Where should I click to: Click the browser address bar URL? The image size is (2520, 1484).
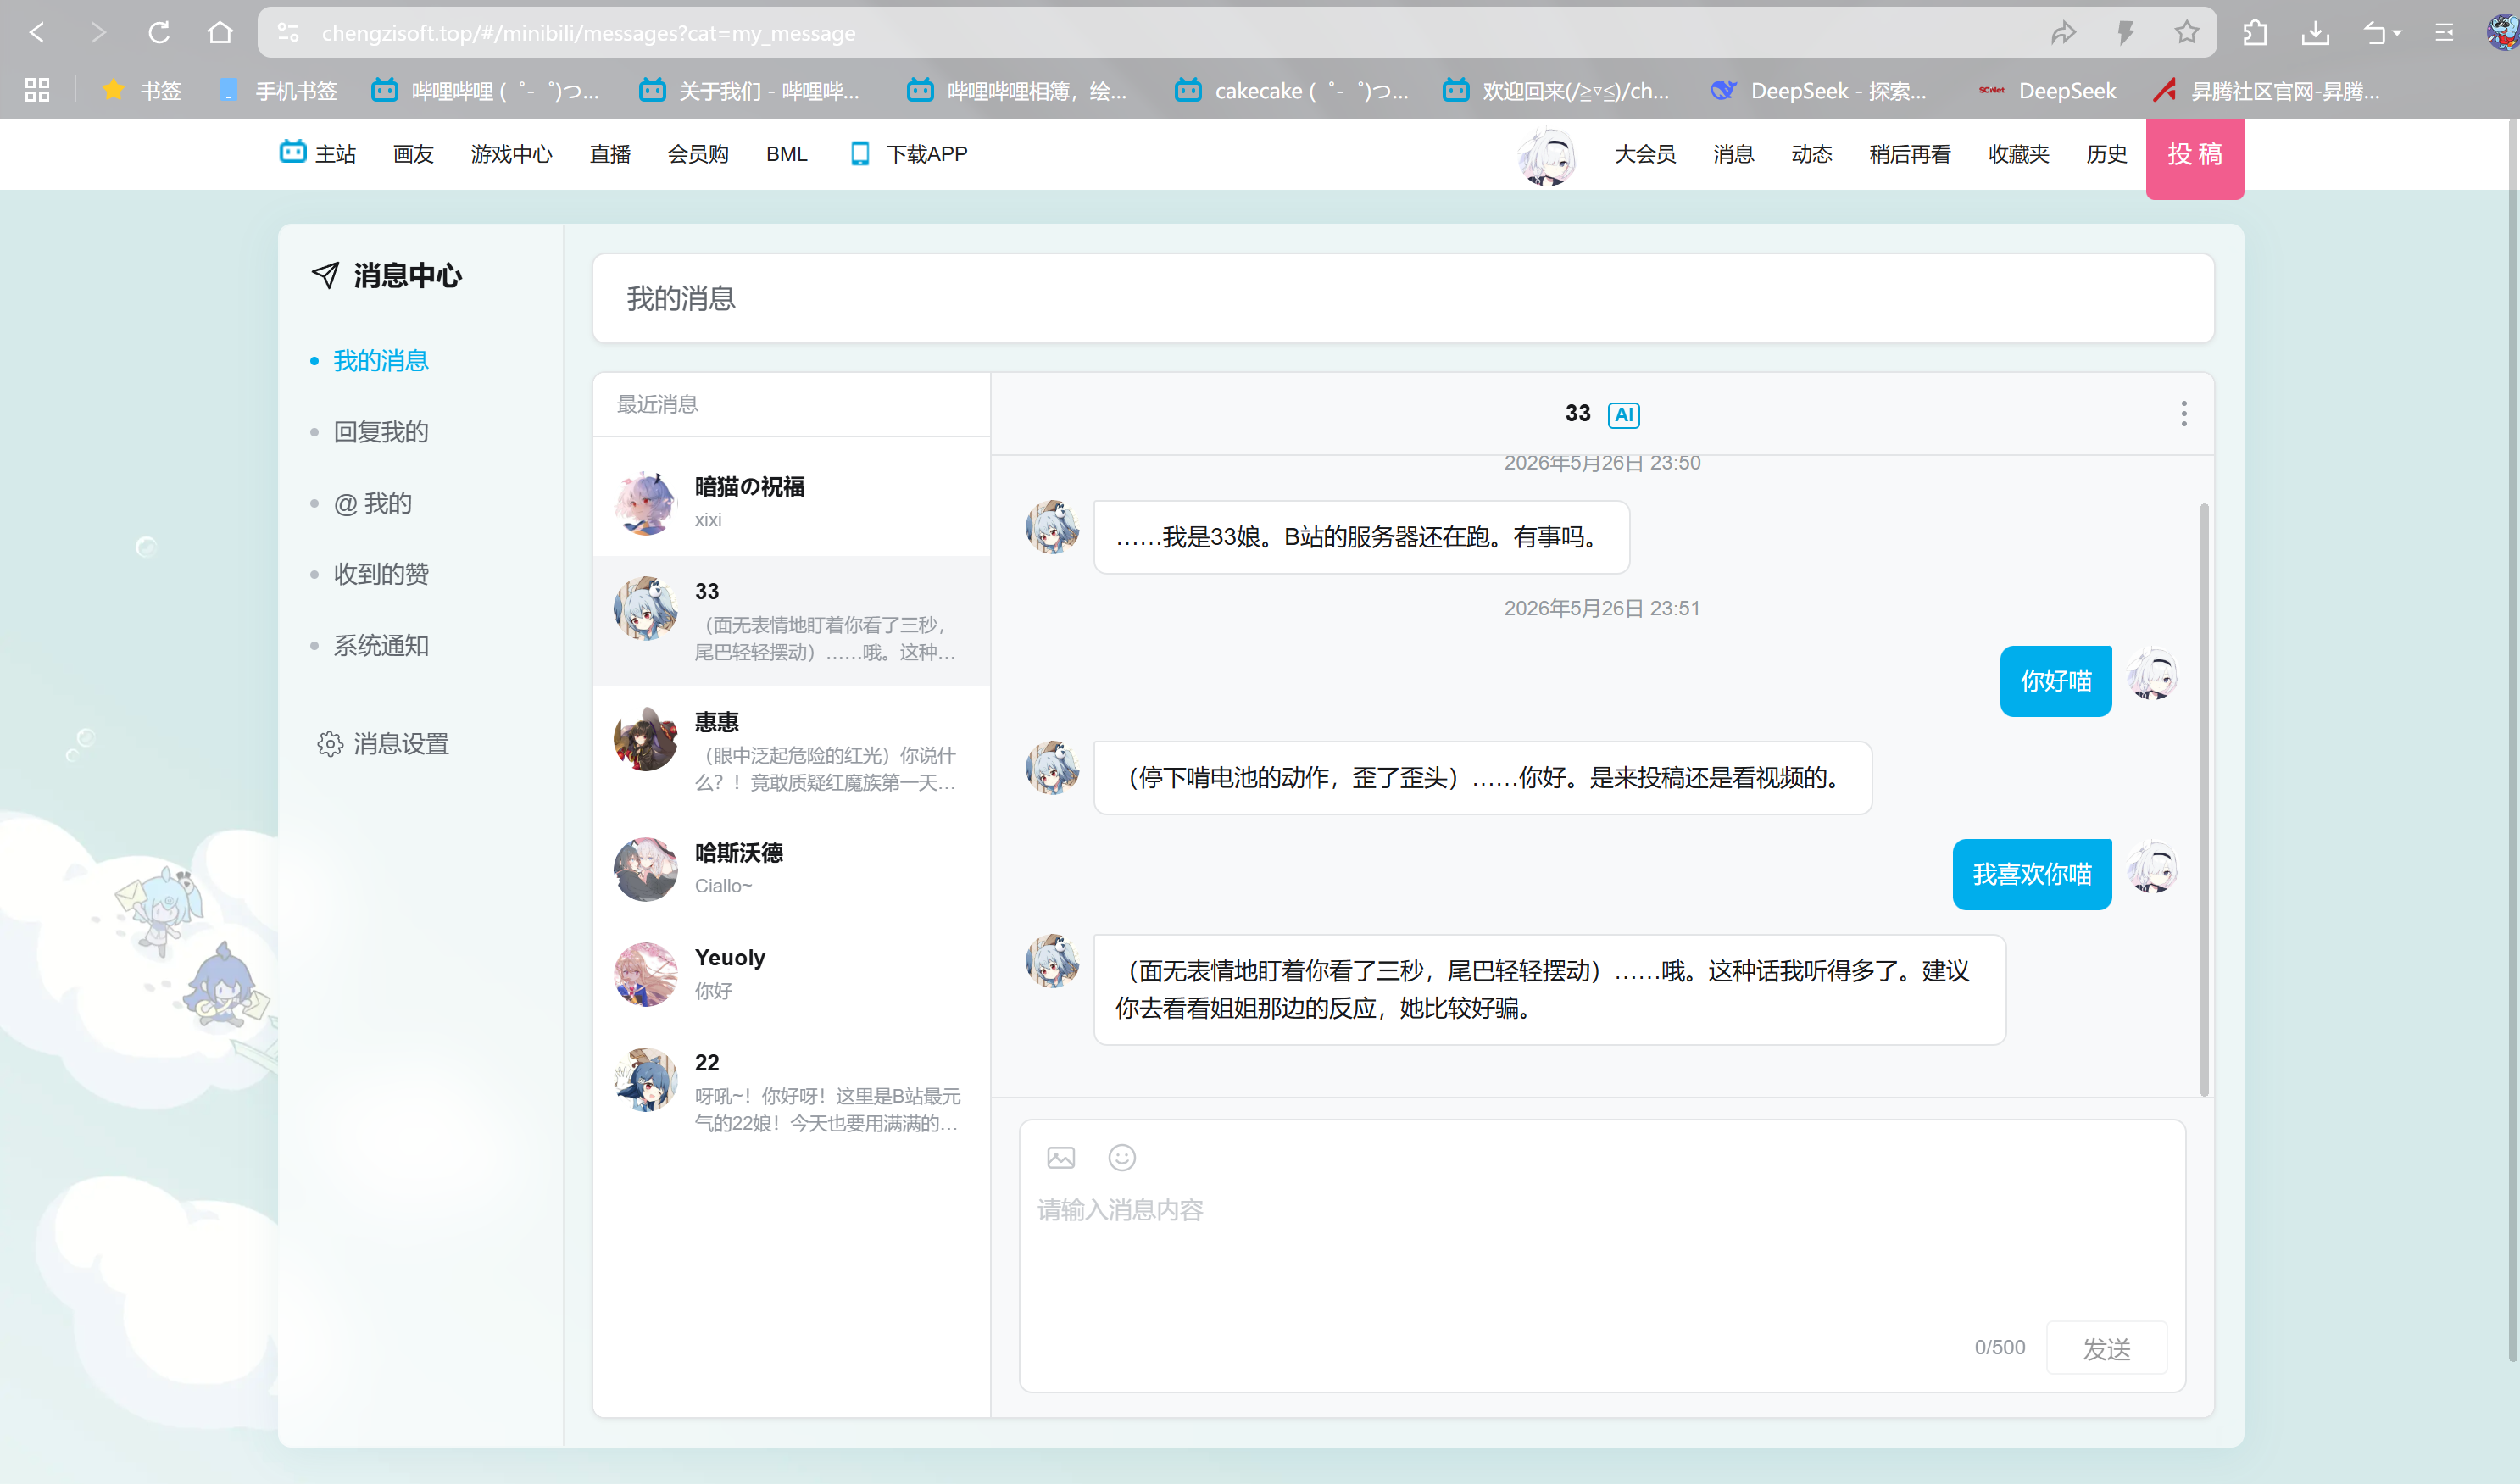click(x=588, y=33)
